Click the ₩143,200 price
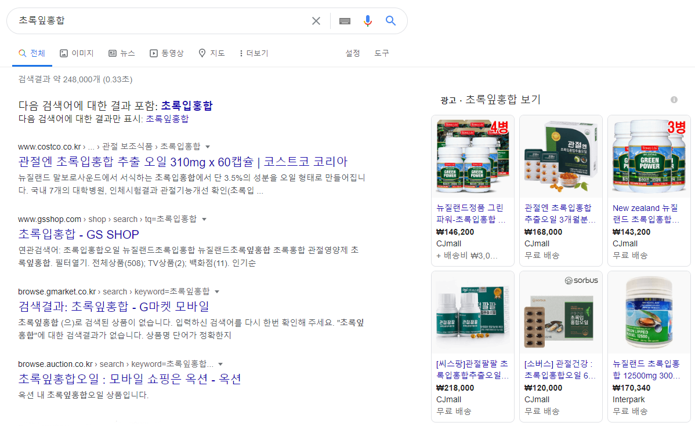Image resolution: width=695 pixels, height=426 pixels. pos(632,232)
